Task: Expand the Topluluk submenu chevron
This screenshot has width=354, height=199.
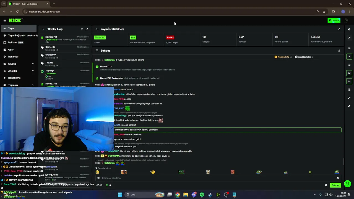Action: click(x=33, y=85)
